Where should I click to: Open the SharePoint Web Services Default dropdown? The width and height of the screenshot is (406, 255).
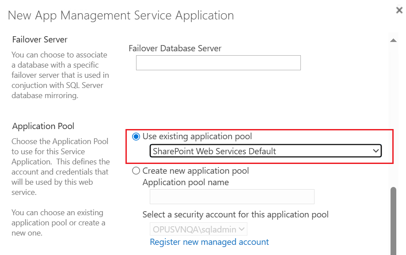[x=265, y=151]
